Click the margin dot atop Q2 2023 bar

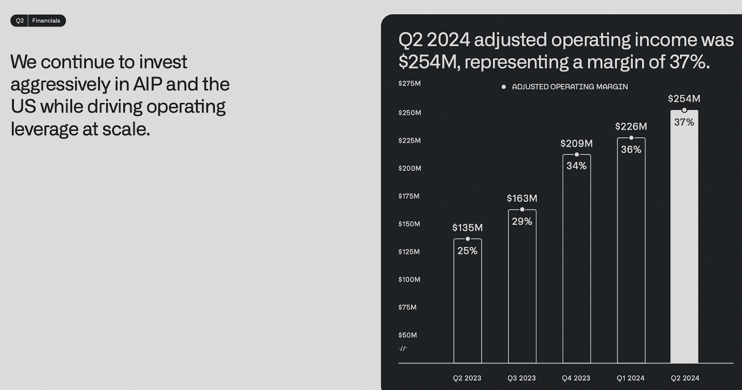click(467, 239)
